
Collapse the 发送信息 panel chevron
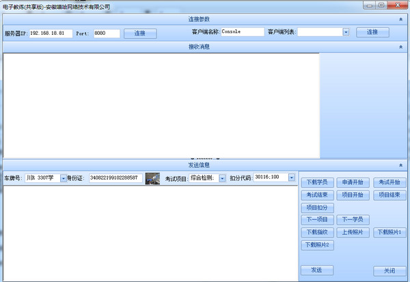coord(401,165)
